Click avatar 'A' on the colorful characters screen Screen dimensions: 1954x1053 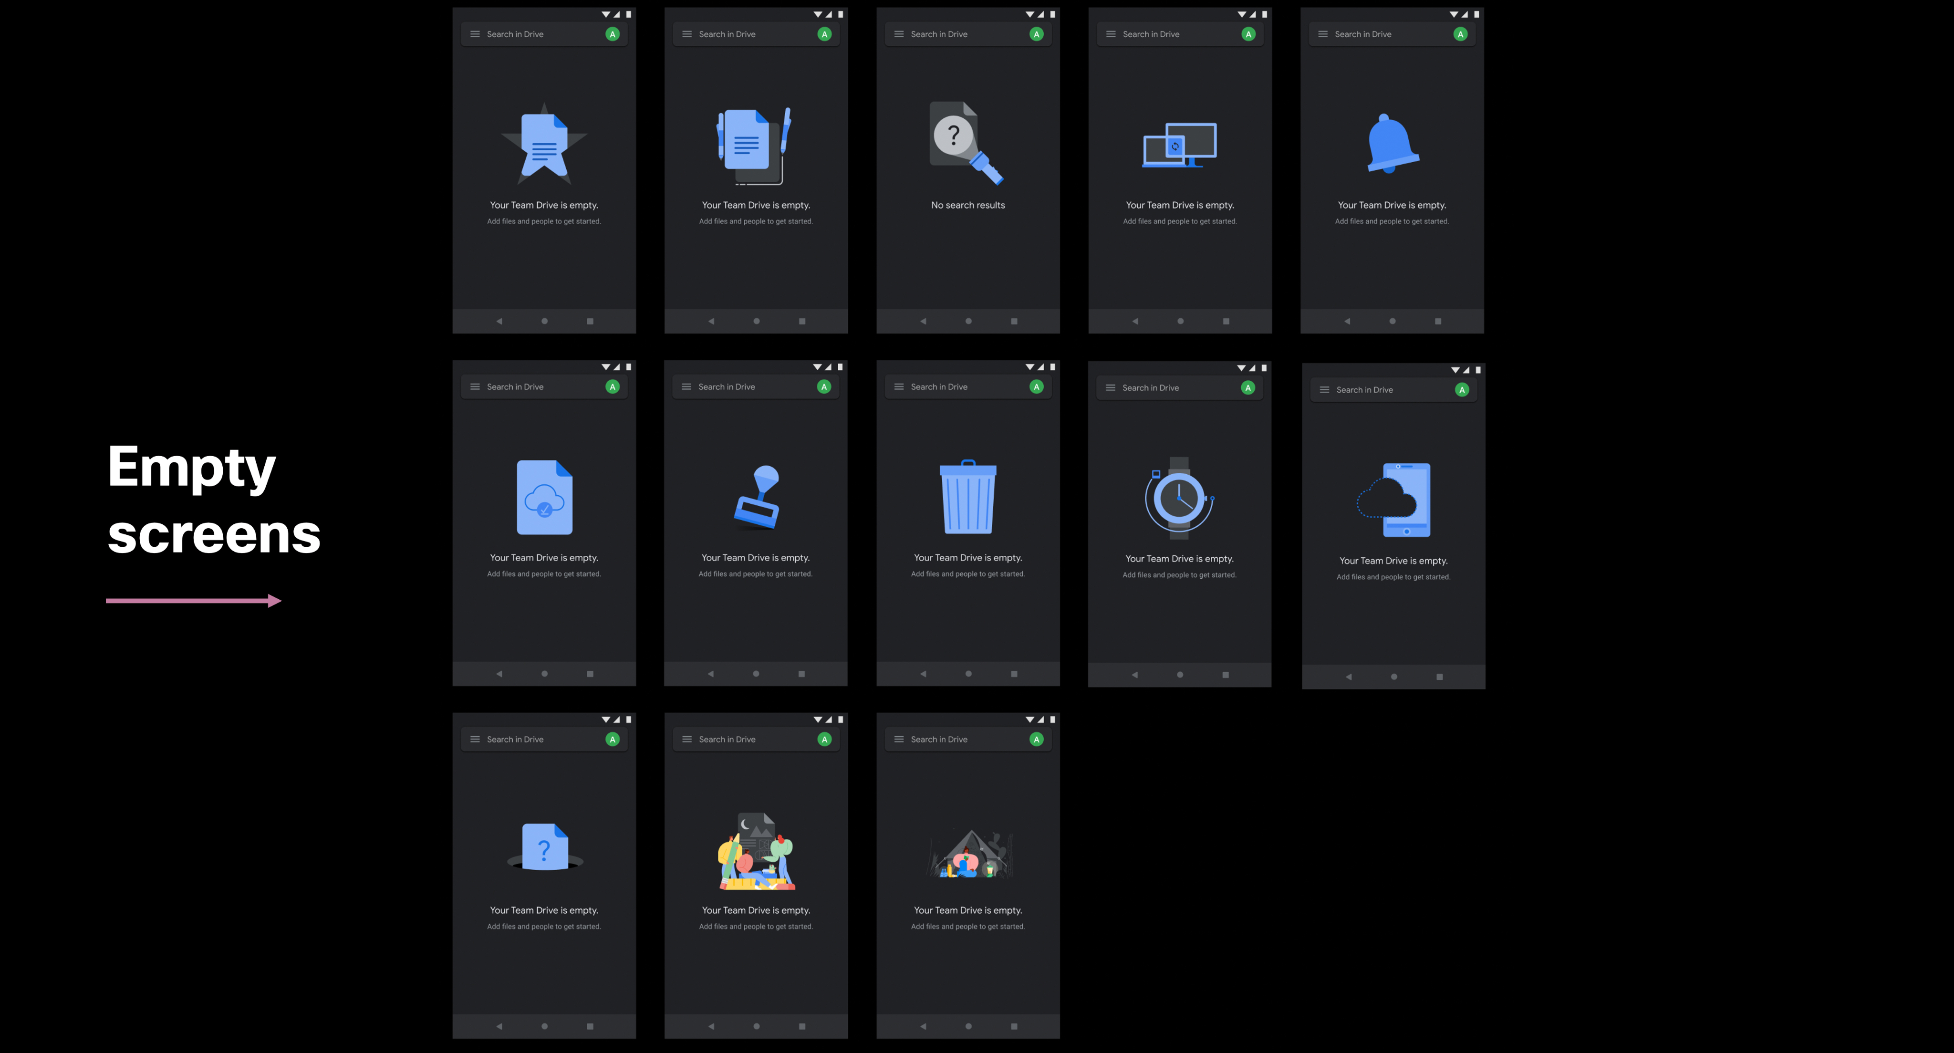pyautogui.click(x=824, y=740)
